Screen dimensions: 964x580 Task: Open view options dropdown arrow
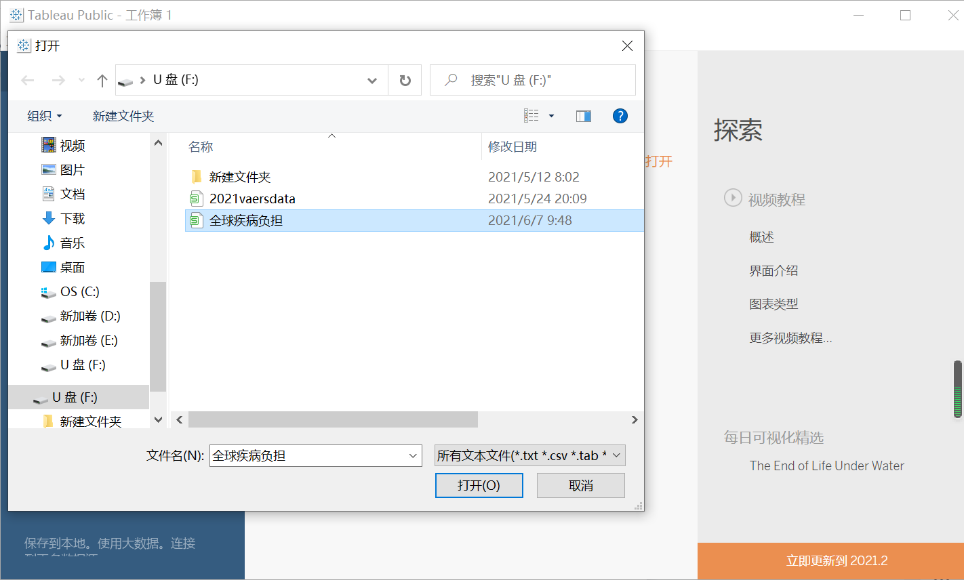[551, 116]
